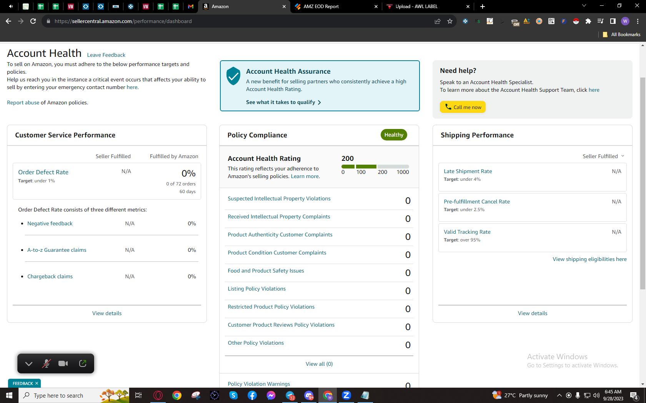This screenshot has height=403, width=646.
Task: Open the FEEDBACK widget
Action: [x=23, y=383]
